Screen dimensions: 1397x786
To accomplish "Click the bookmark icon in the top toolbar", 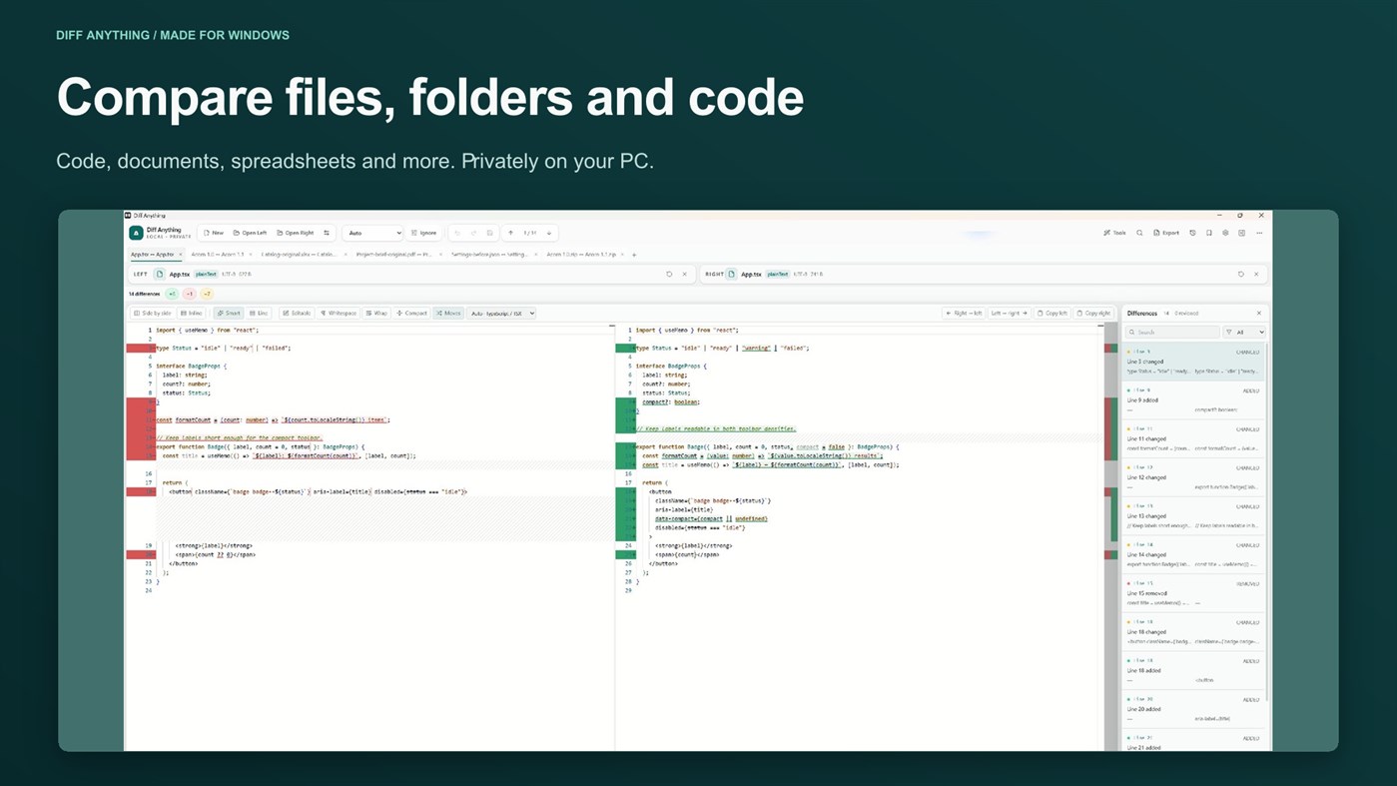I will 1208,233.
